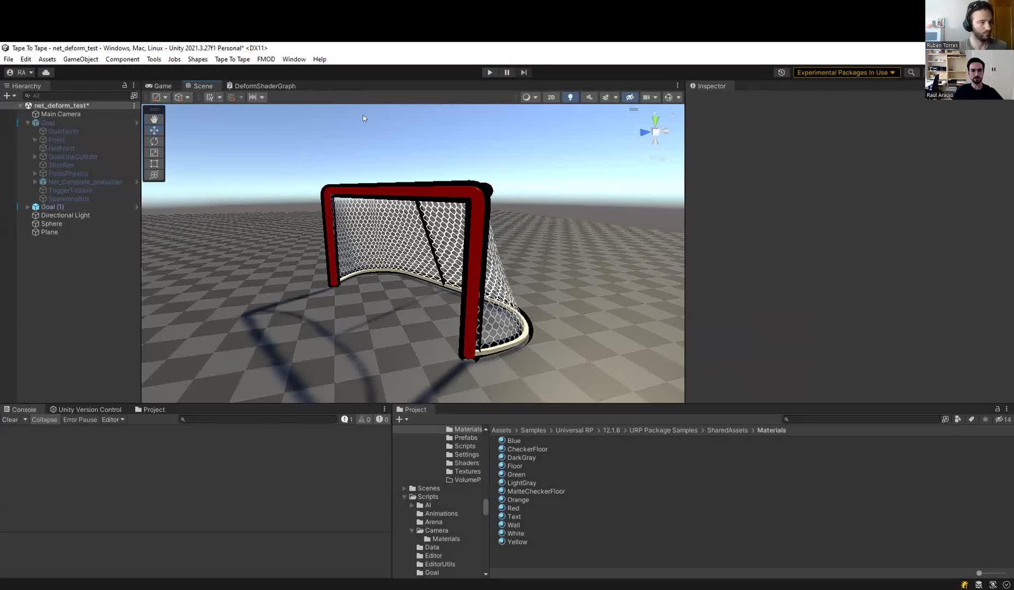Mute scene audio in the Scene toolbar
The height and width of the screenshot is (590, 1014).
click(x=589, y=97)
